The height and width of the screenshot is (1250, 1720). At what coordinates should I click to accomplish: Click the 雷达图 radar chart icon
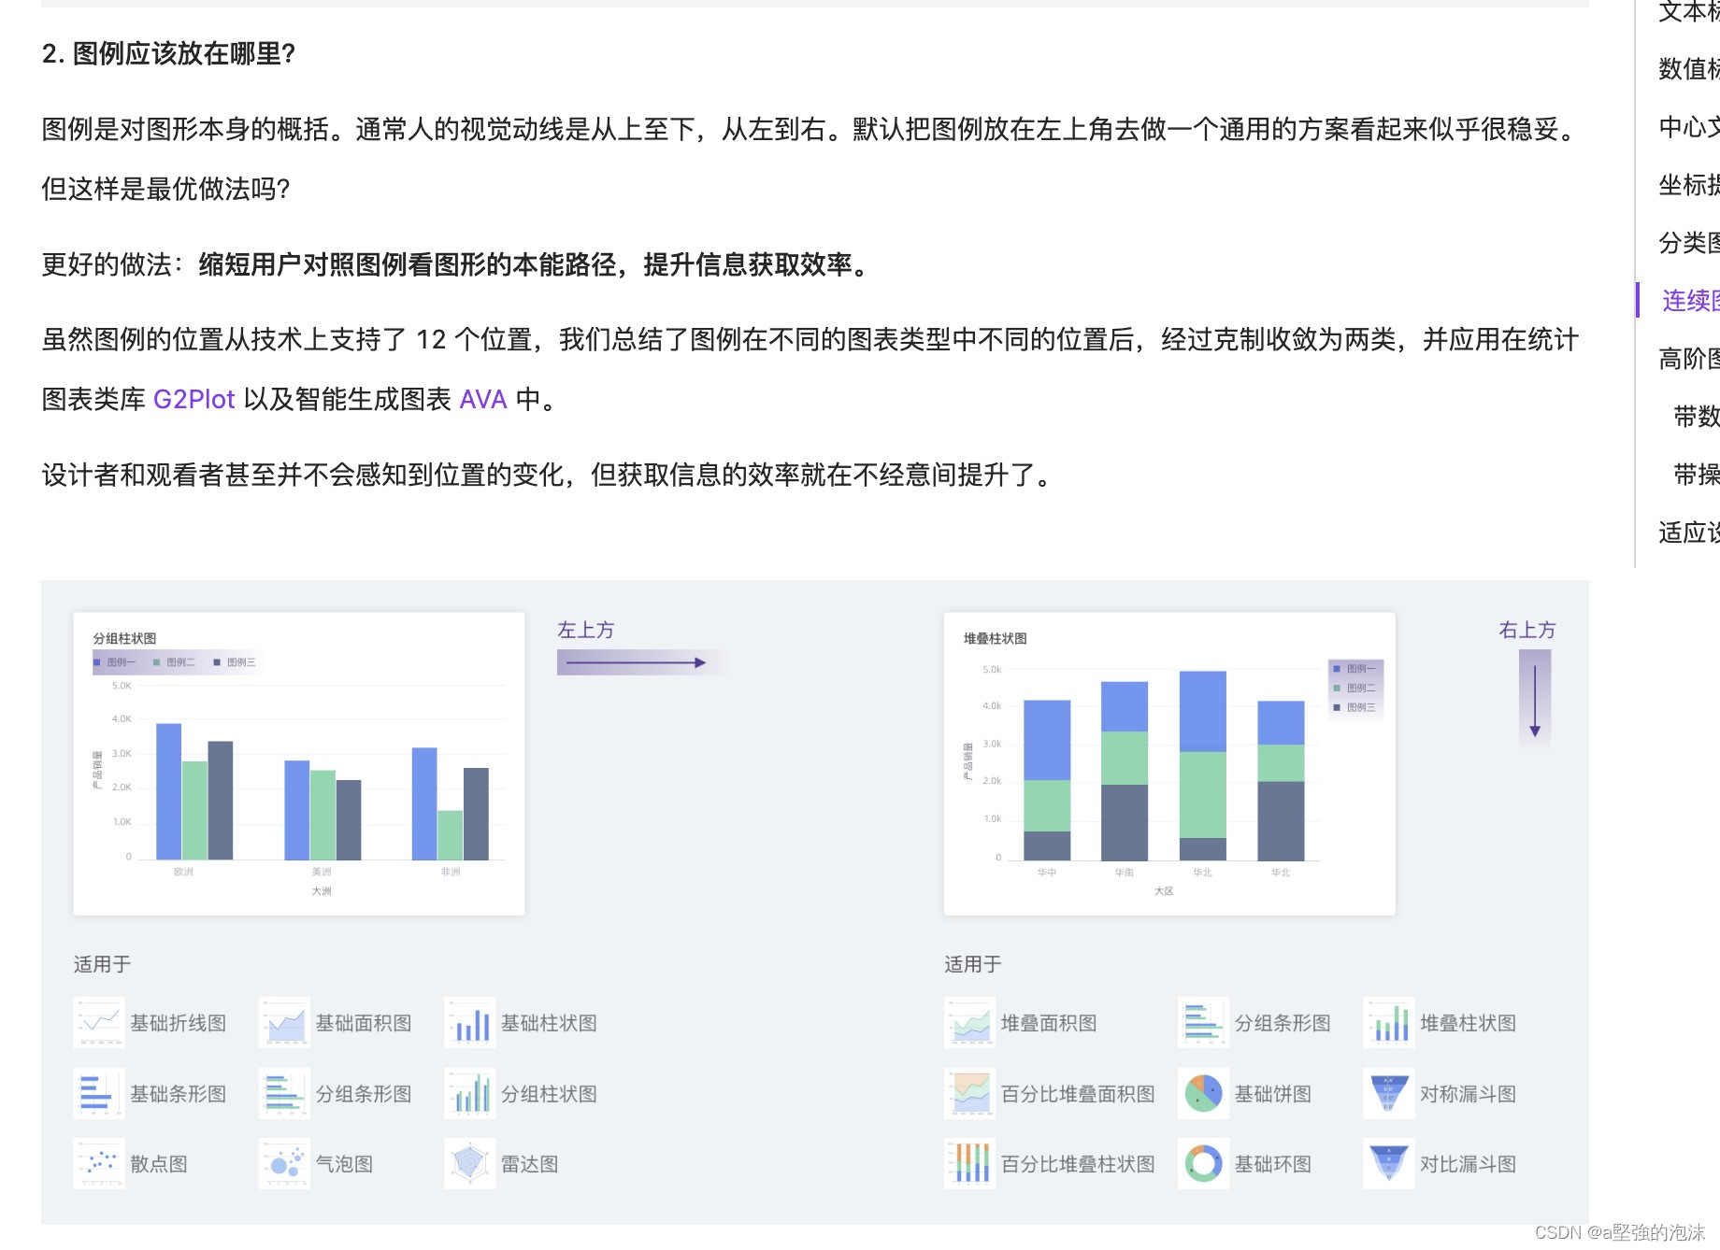click(469, 1164)
